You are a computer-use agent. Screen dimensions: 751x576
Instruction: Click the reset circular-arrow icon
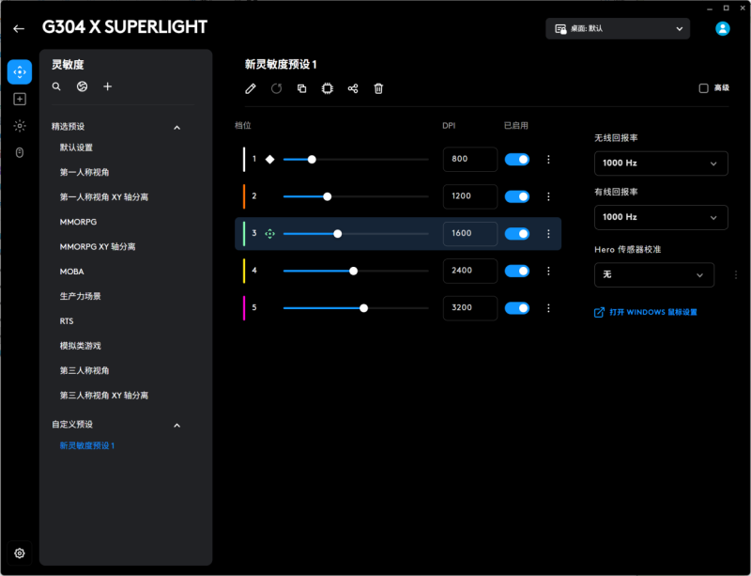pos(276,88)
